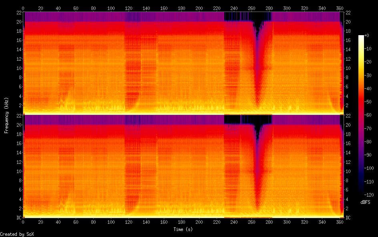Select the 100 tick on the top time axis
Viewport: 378px width, 237px height.
click(111, 8)
